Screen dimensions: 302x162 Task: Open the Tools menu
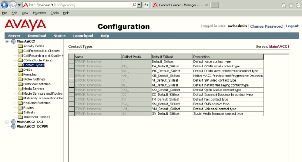coord(55,13)
